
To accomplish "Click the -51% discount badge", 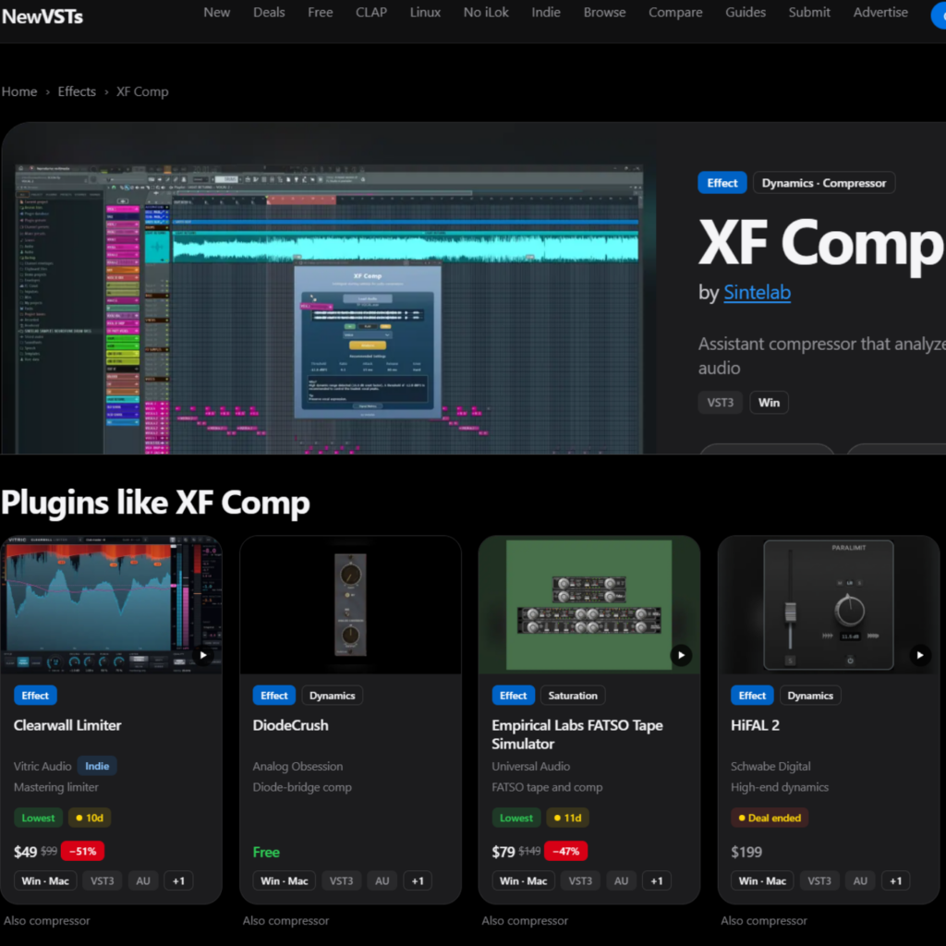I will [82, 851].
